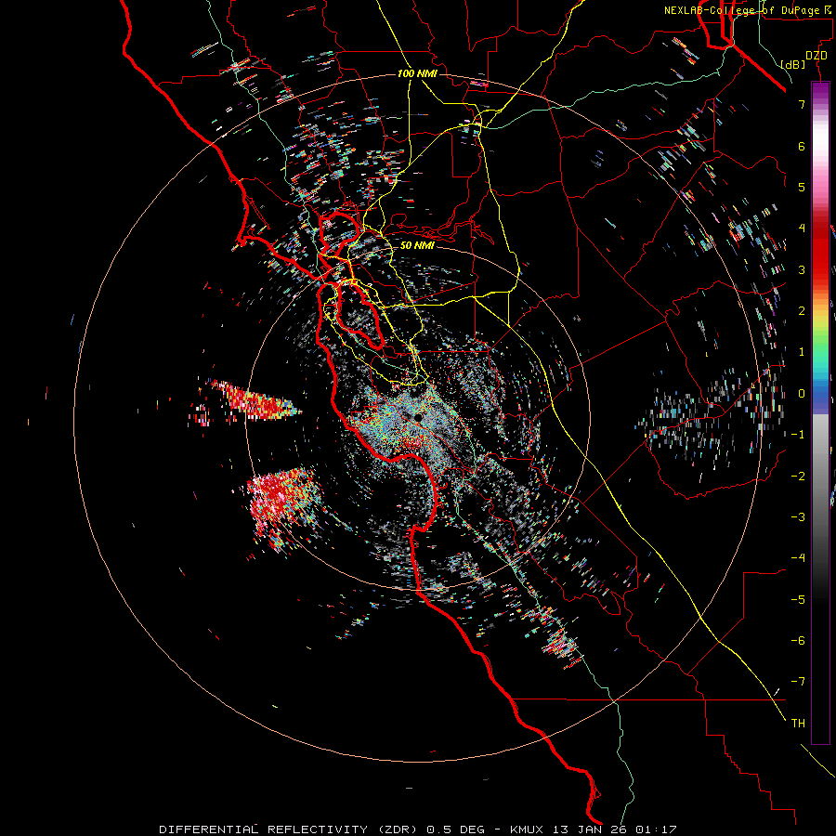Image resolution: width=836 pixels, height=836 pixels.
Task: Click the 100 NMI range ring label
Action: point(417,73)
